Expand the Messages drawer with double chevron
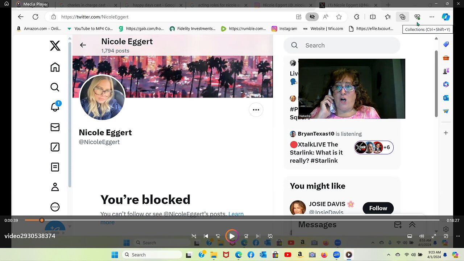The image size is (464, 261). pos(412,225)
